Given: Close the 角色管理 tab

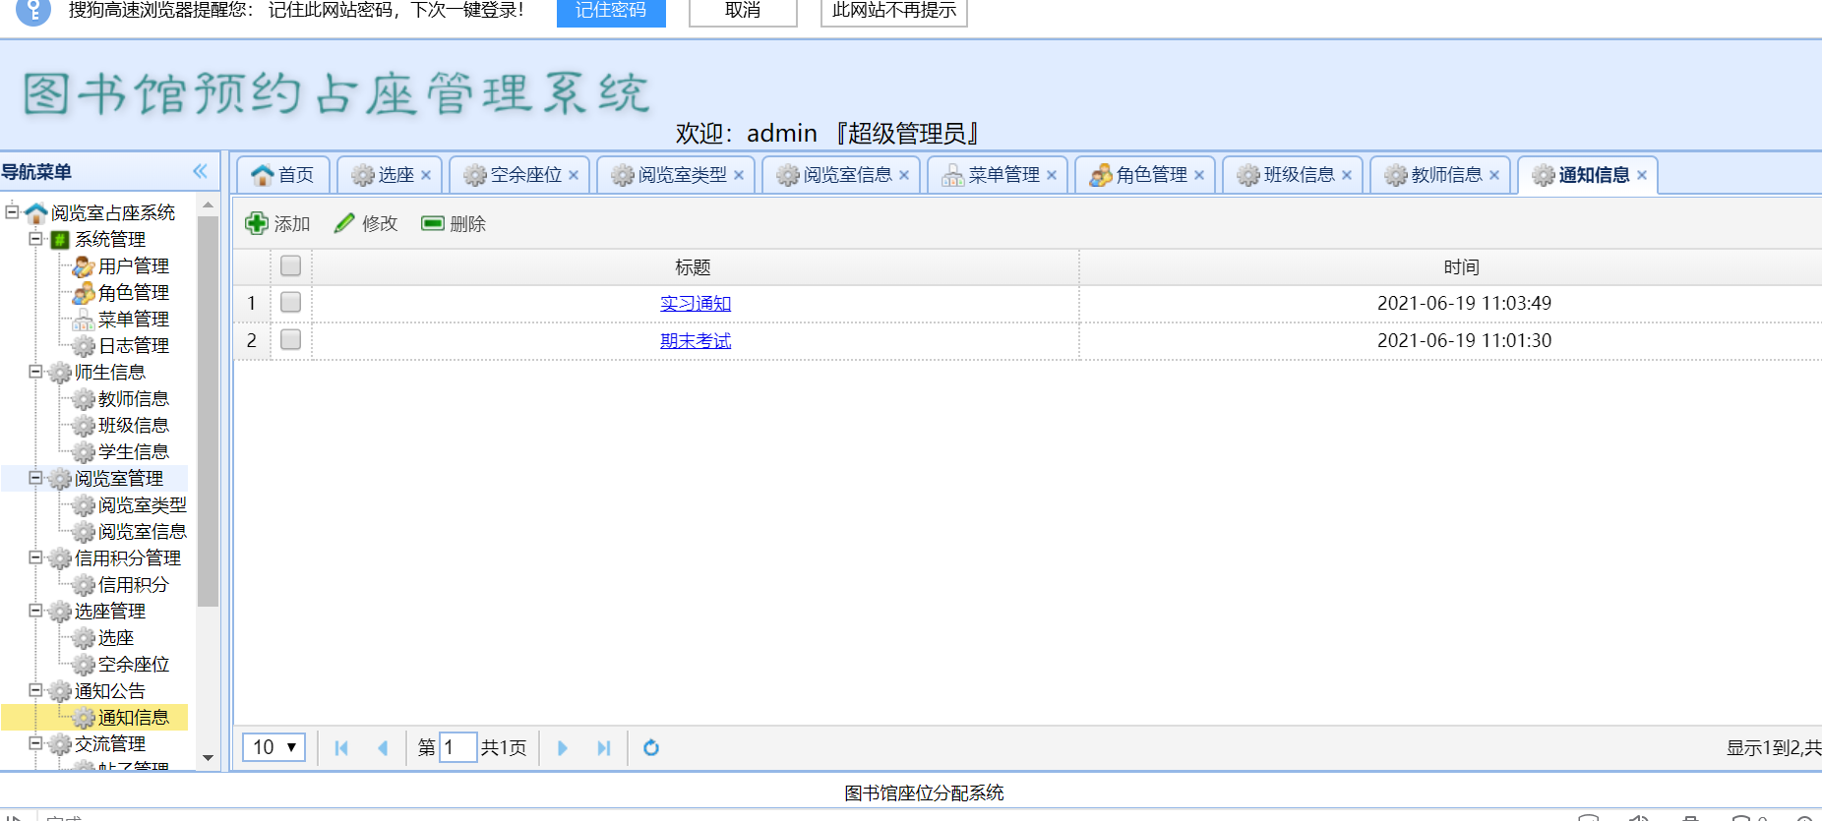Looking at the screenshot, I should [x=1199, y=175].
